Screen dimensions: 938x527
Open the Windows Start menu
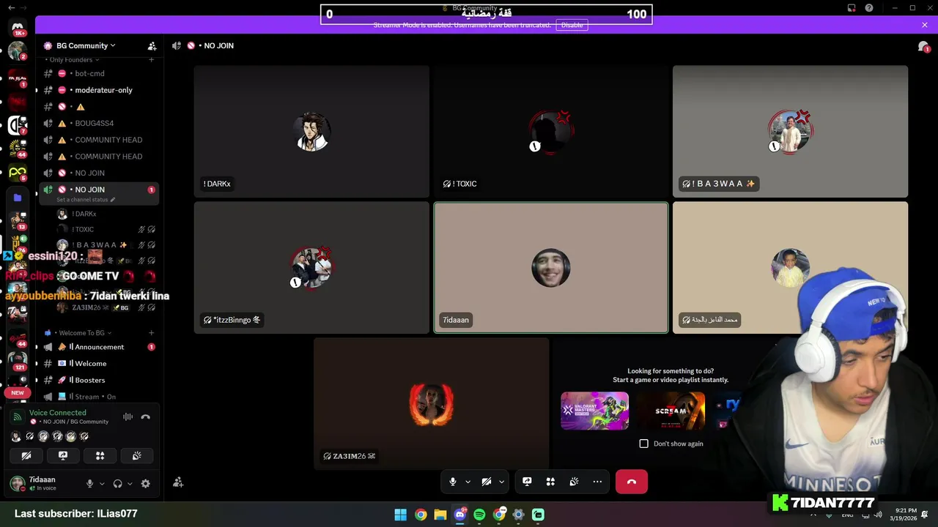pyautogui.click(x=401, y=515)
